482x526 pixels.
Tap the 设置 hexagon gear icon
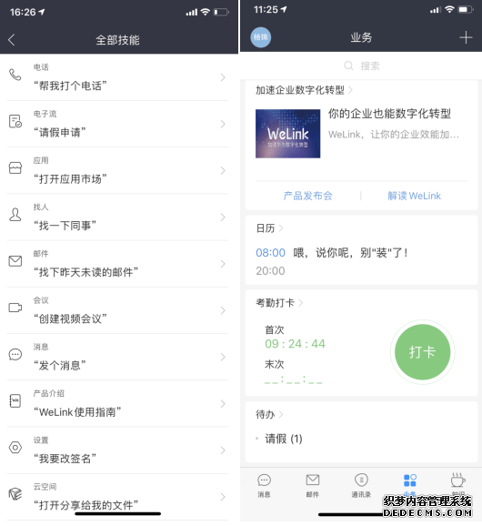point(15,448)
